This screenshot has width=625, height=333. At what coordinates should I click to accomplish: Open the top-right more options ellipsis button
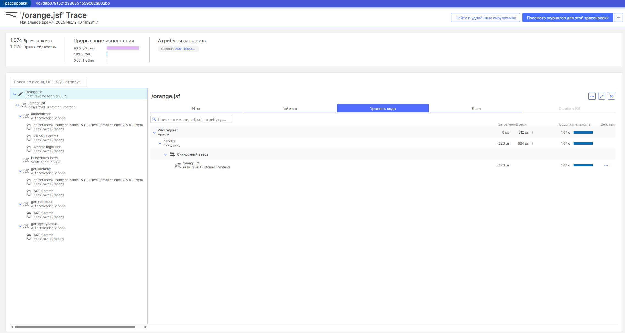[x=618, y=18]
